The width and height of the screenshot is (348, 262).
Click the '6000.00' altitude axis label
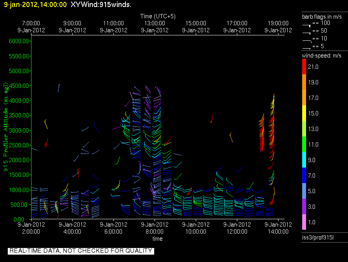click(19, 41)
